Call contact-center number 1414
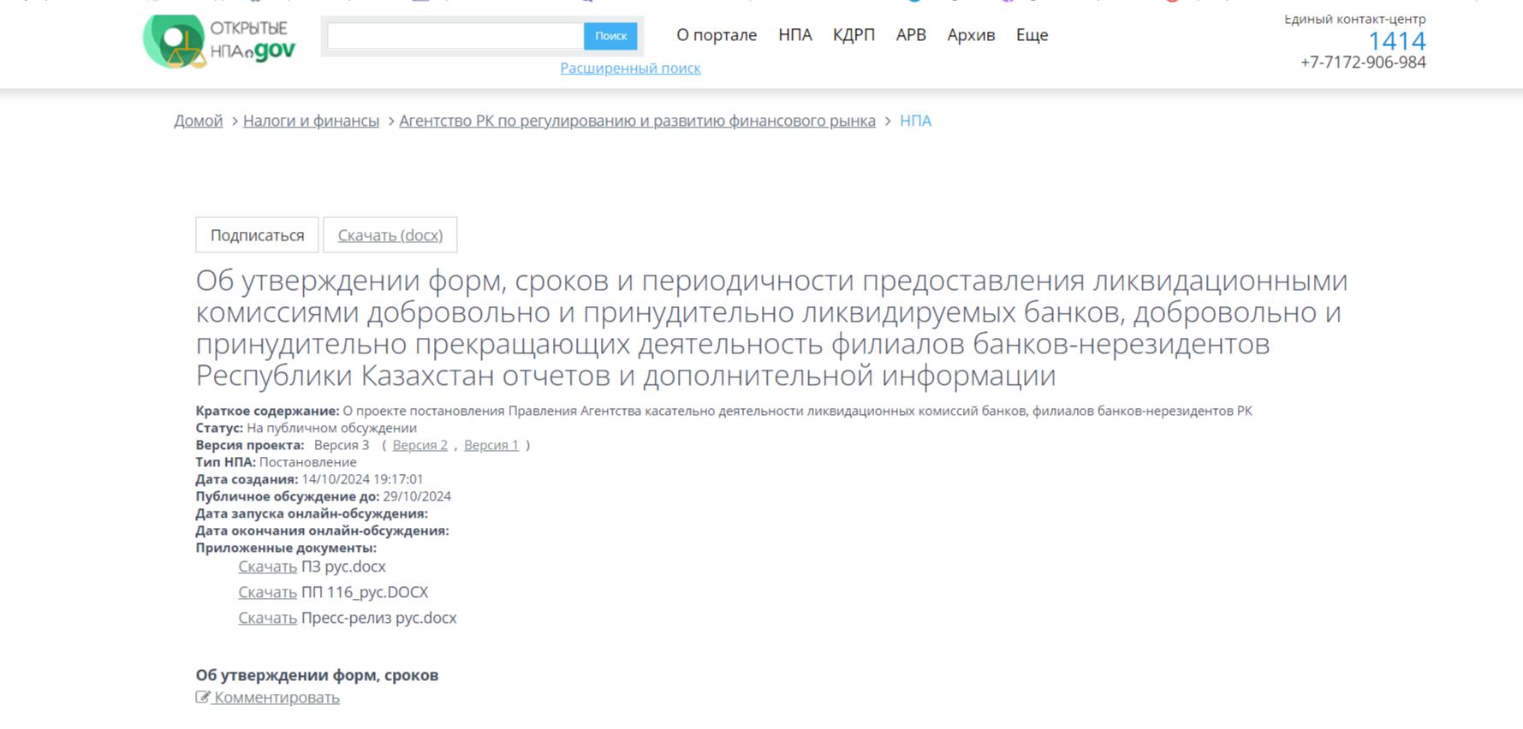 pos(1396,40)
